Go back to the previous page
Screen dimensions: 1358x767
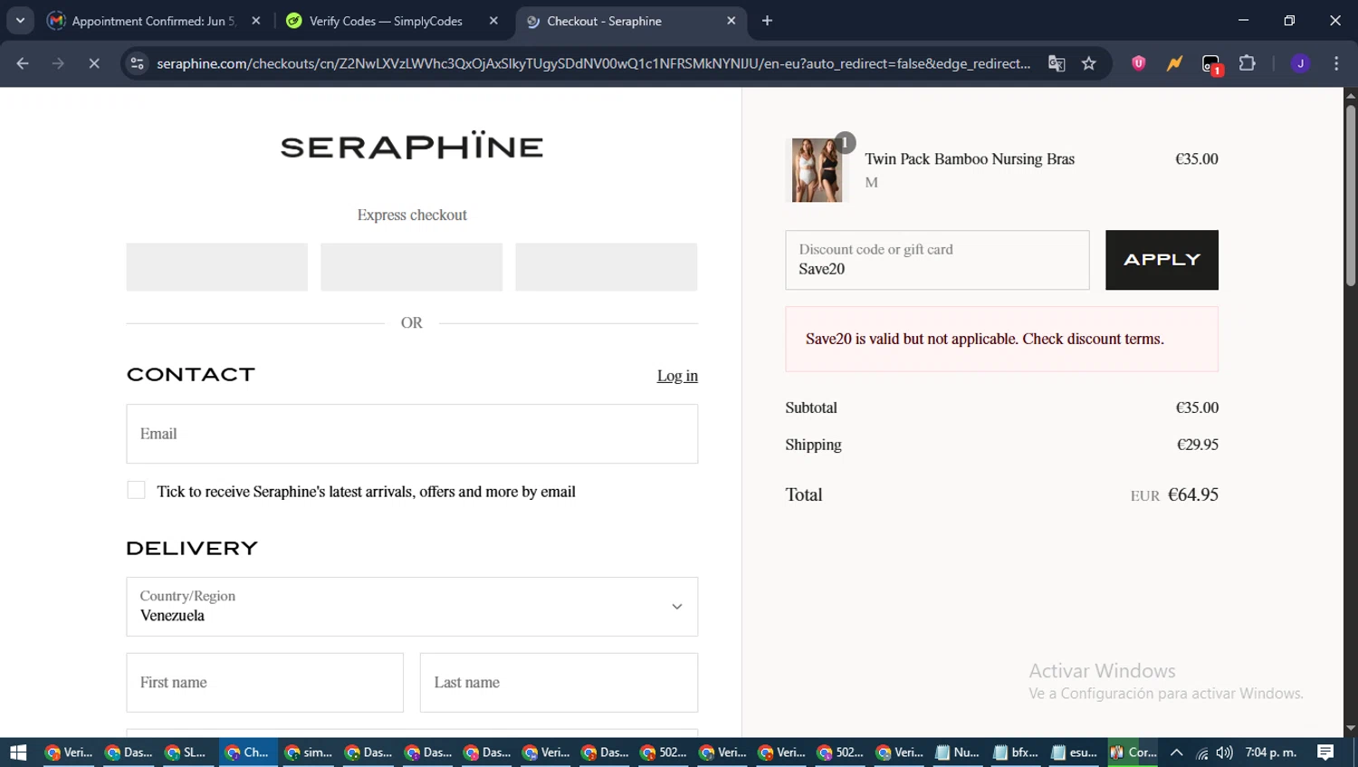click(x=23, y=63)
